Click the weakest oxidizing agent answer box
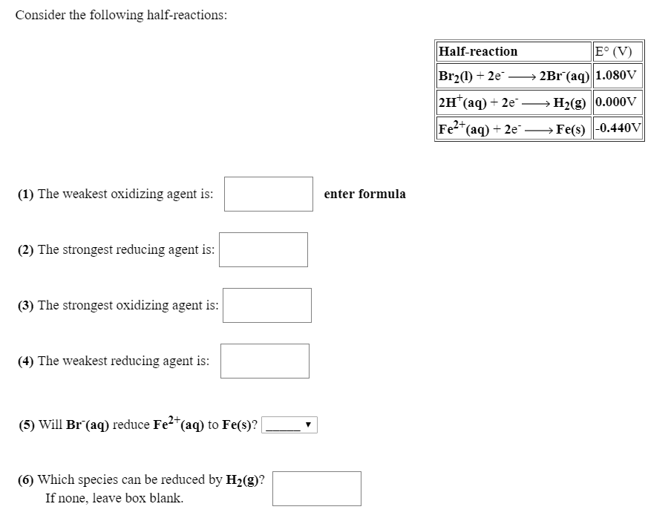Screen dimensions: 671x521 (x=268, y=194)
